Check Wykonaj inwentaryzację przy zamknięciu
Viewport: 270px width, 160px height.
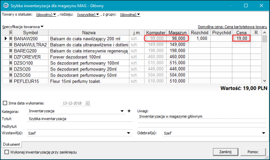tap(7, 152)
